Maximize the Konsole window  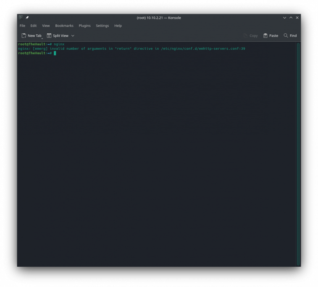click(x=291, y=18)
